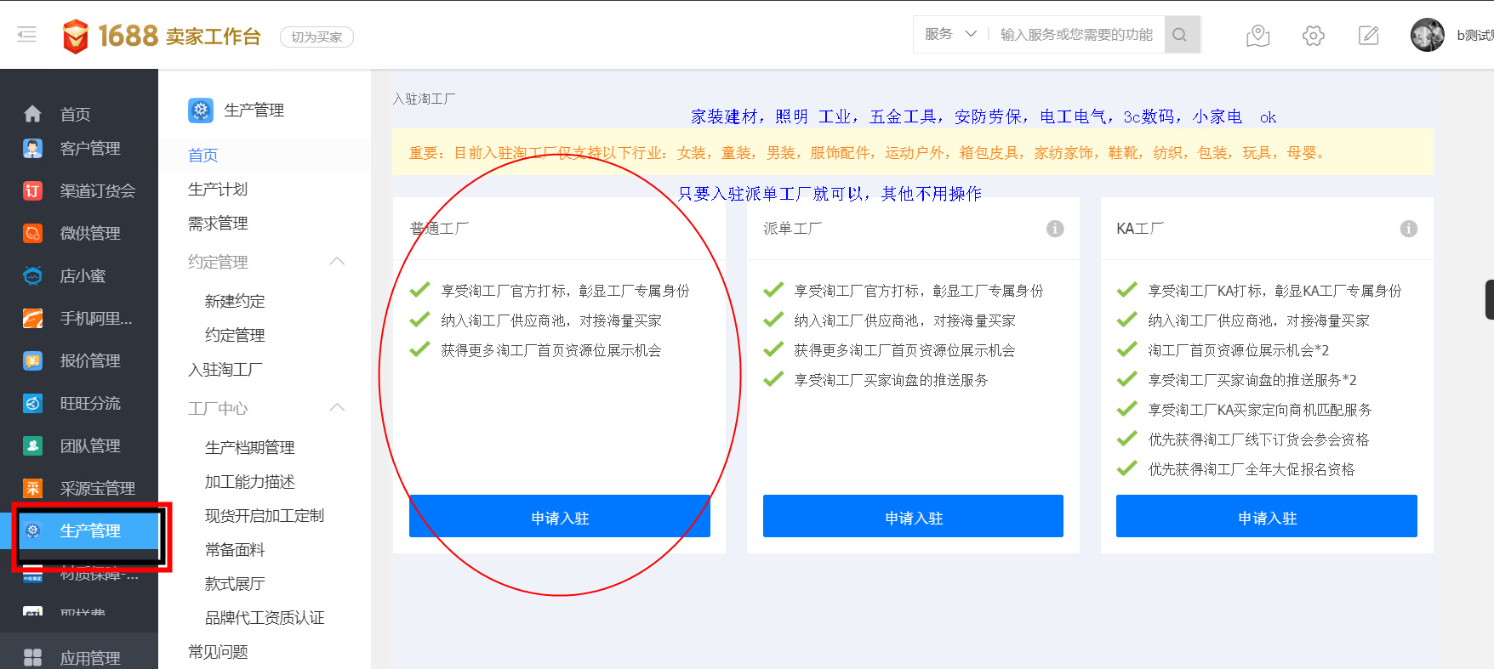Open 约定管理 child submenu item
This screenshot has height=669, width=1494.
(x=235, y=335)
